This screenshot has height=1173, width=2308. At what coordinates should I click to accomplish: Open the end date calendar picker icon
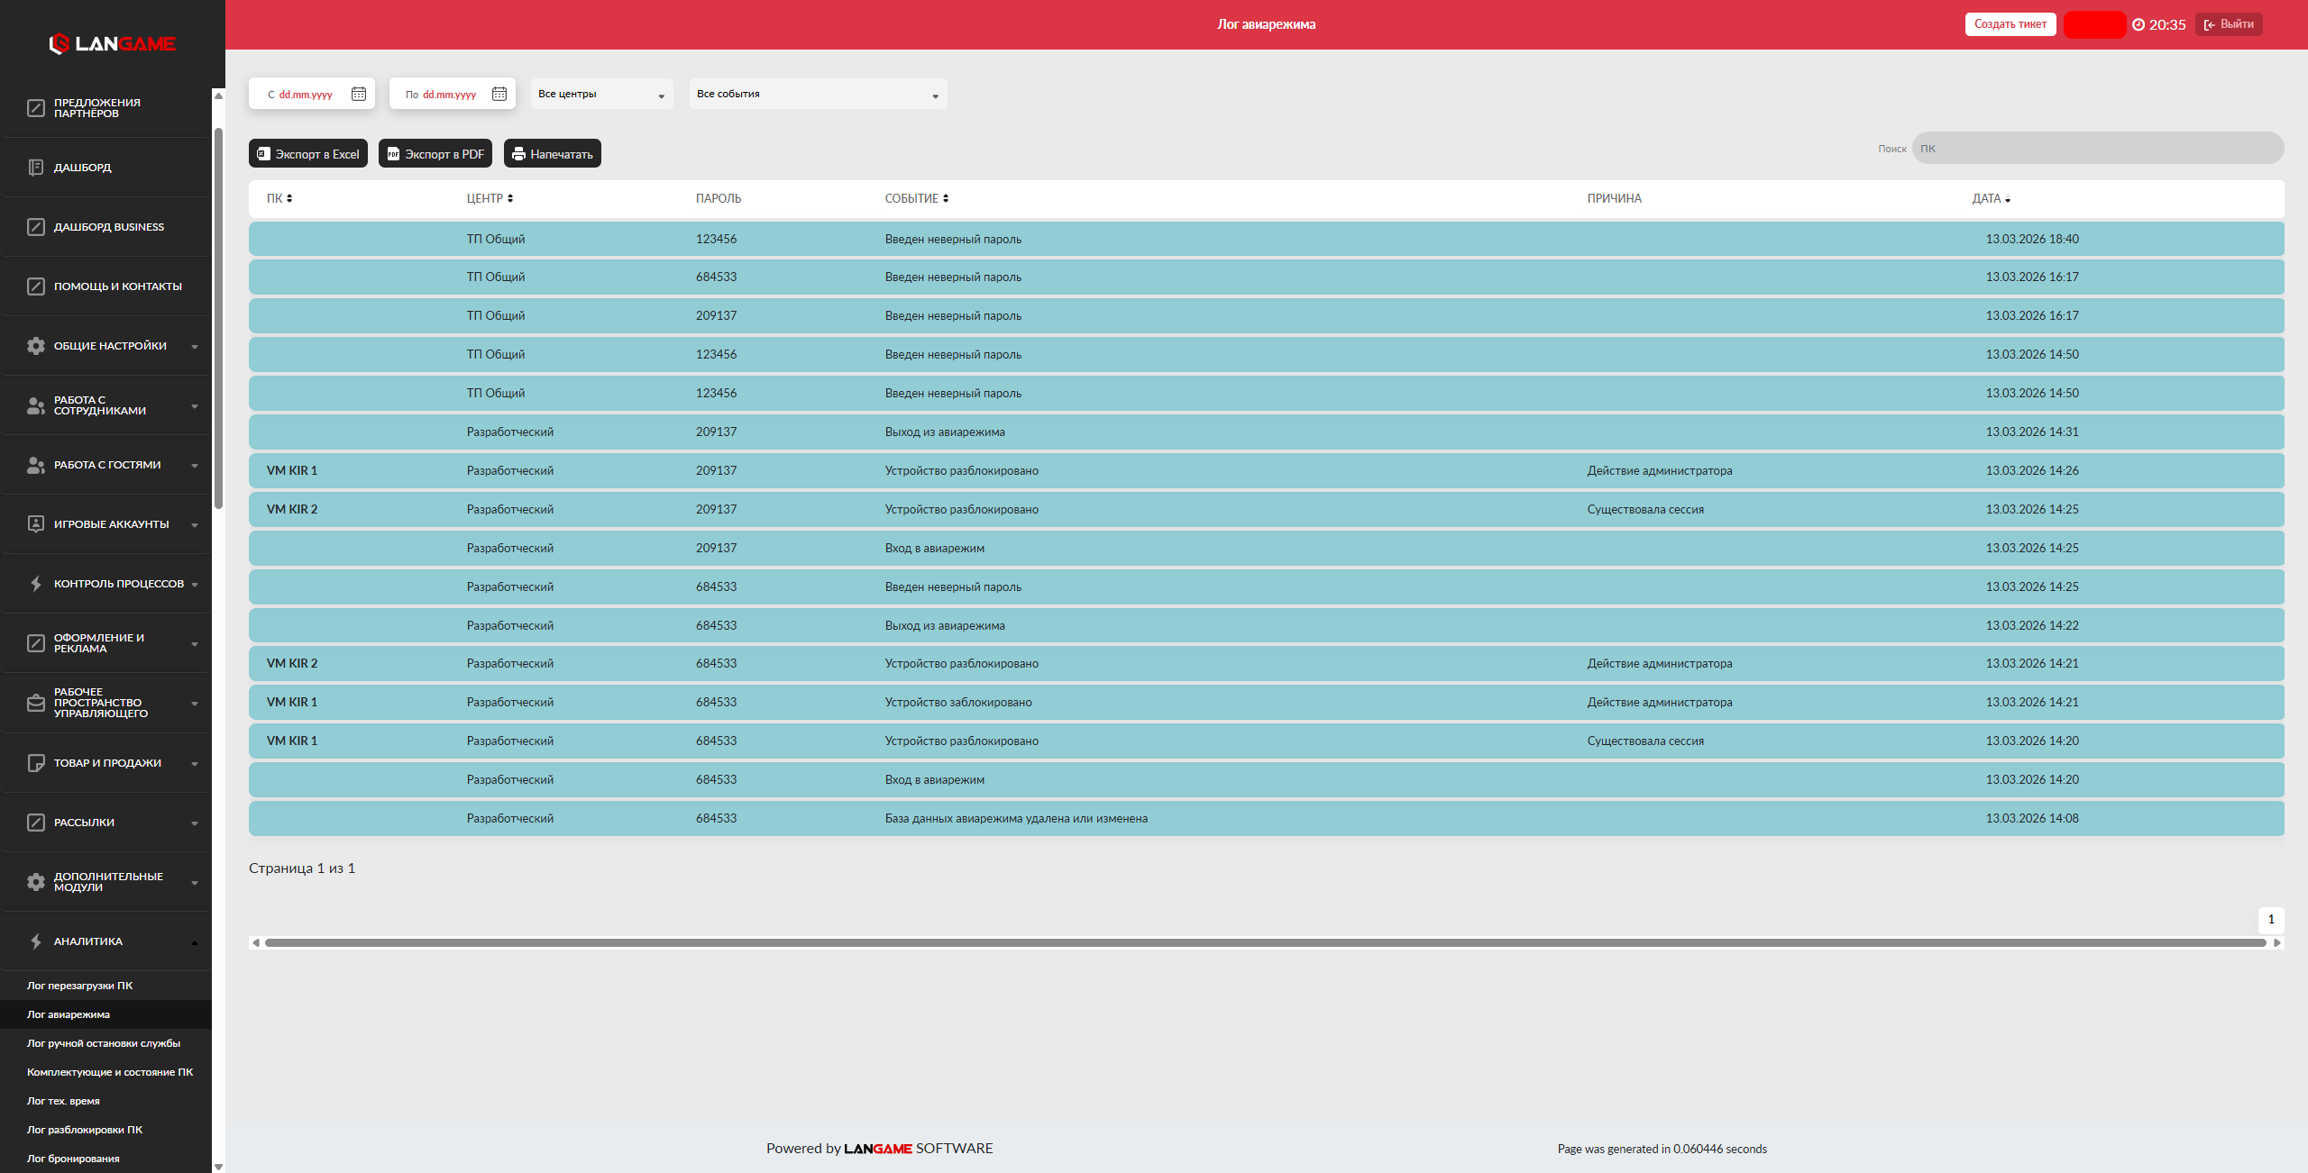point(499,94)
